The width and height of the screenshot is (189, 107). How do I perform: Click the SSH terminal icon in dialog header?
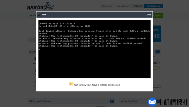point(39,14)
